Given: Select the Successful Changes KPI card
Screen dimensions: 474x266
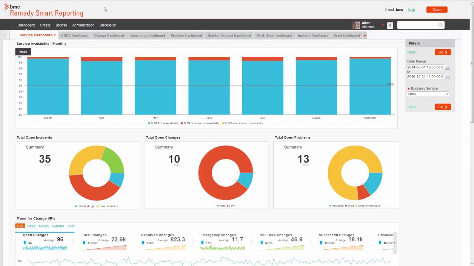Looking at the screenshot, I should 341,242.
